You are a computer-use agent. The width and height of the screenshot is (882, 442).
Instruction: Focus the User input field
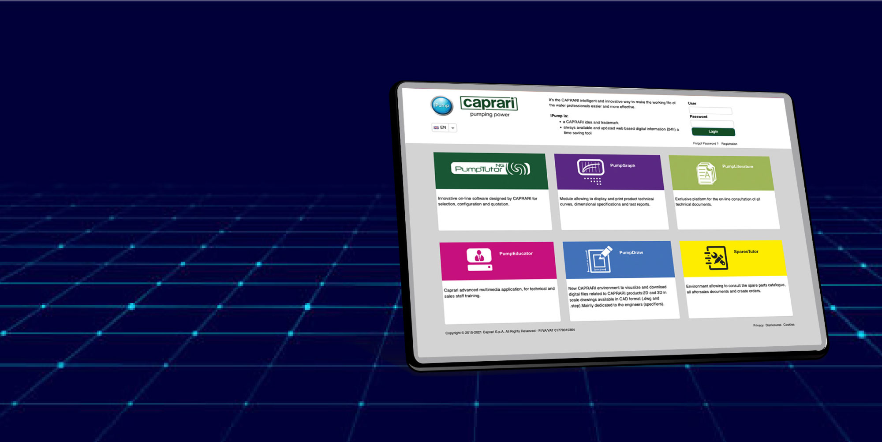(x=710, y=110)
